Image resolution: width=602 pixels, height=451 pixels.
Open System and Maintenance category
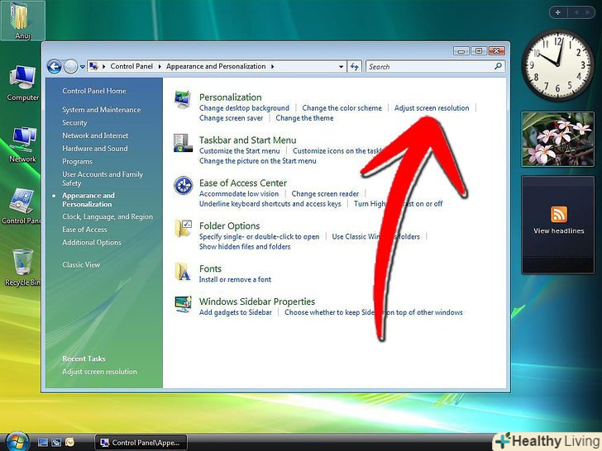(x=102, y=110)
